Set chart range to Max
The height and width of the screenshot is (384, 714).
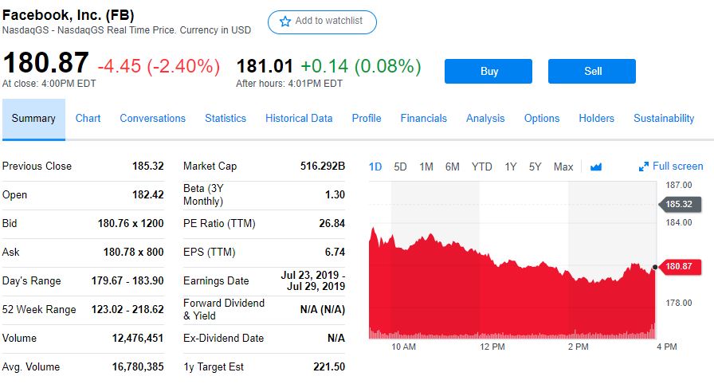pyautogui.click(x=563, y=167)
